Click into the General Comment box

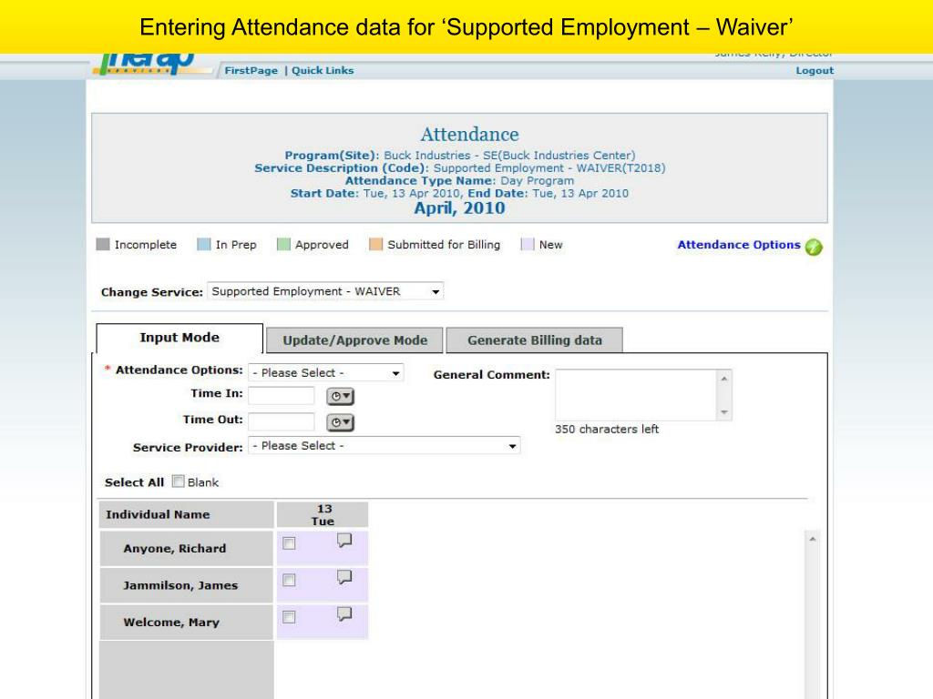pos(636,395)
